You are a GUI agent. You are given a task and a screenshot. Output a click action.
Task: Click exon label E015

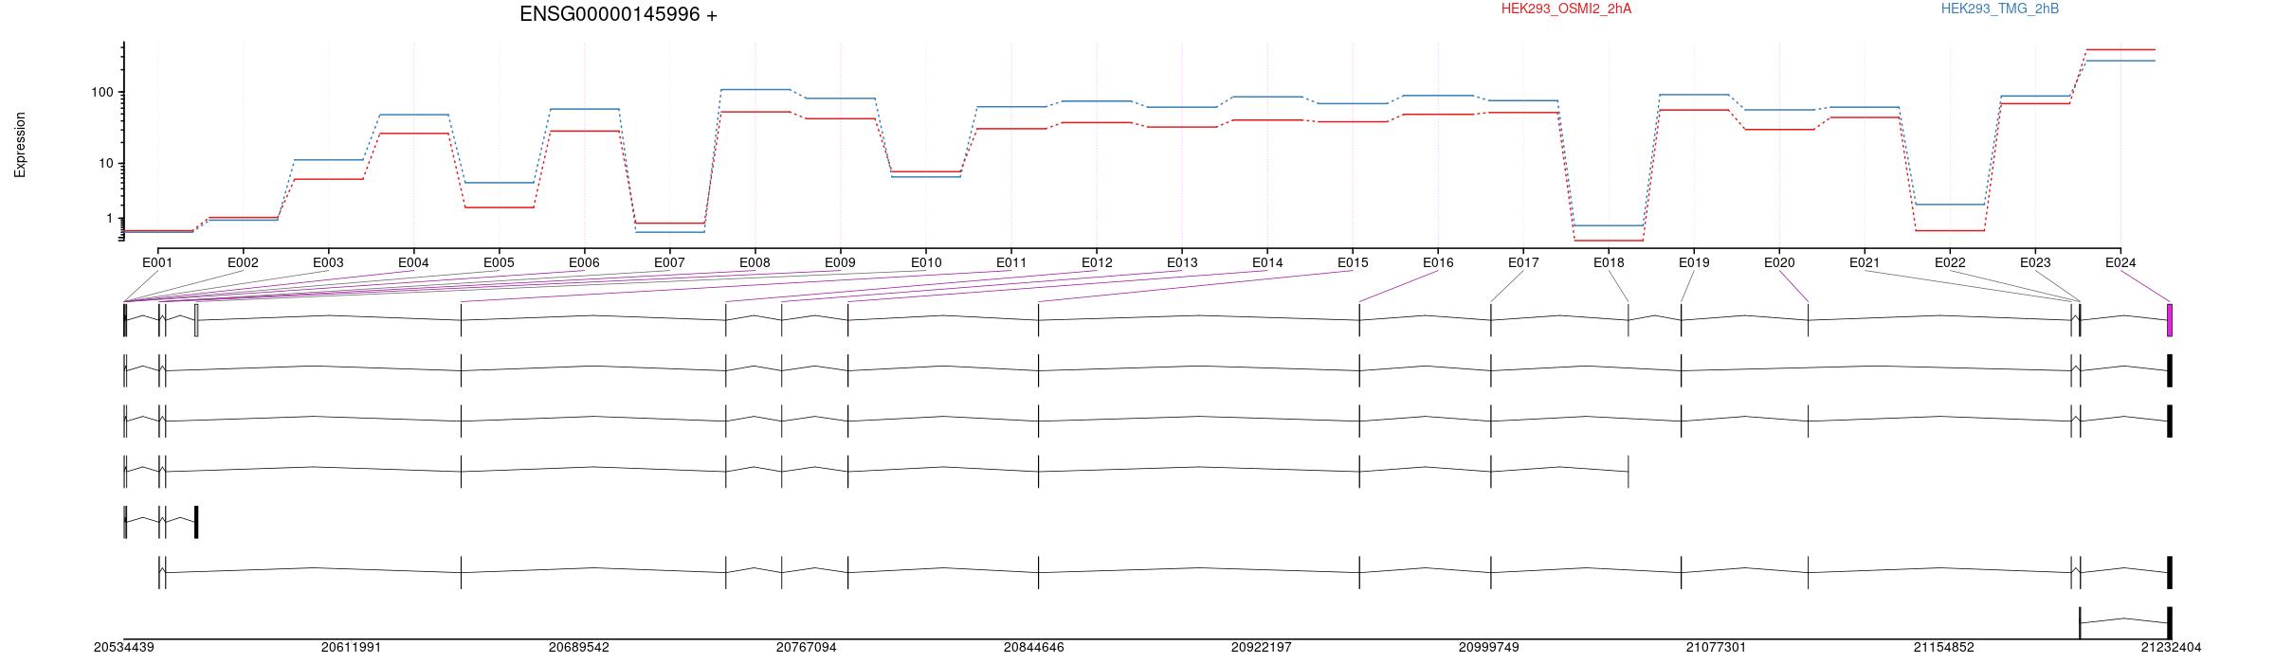click(1353, 262)
